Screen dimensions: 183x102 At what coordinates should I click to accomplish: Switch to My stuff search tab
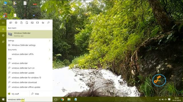[x=18, y=94]
